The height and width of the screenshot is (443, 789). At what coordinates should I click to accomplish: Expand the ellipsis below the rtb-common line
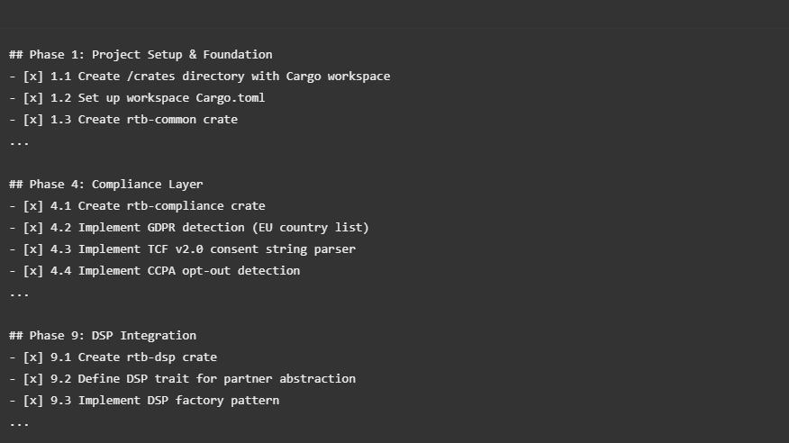pos(19,142)
